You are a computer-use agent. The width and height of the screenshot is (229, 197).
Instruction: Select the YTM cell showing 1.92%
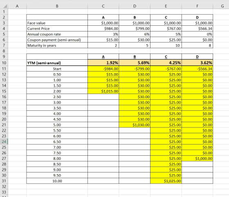click(x=103, y=63)
